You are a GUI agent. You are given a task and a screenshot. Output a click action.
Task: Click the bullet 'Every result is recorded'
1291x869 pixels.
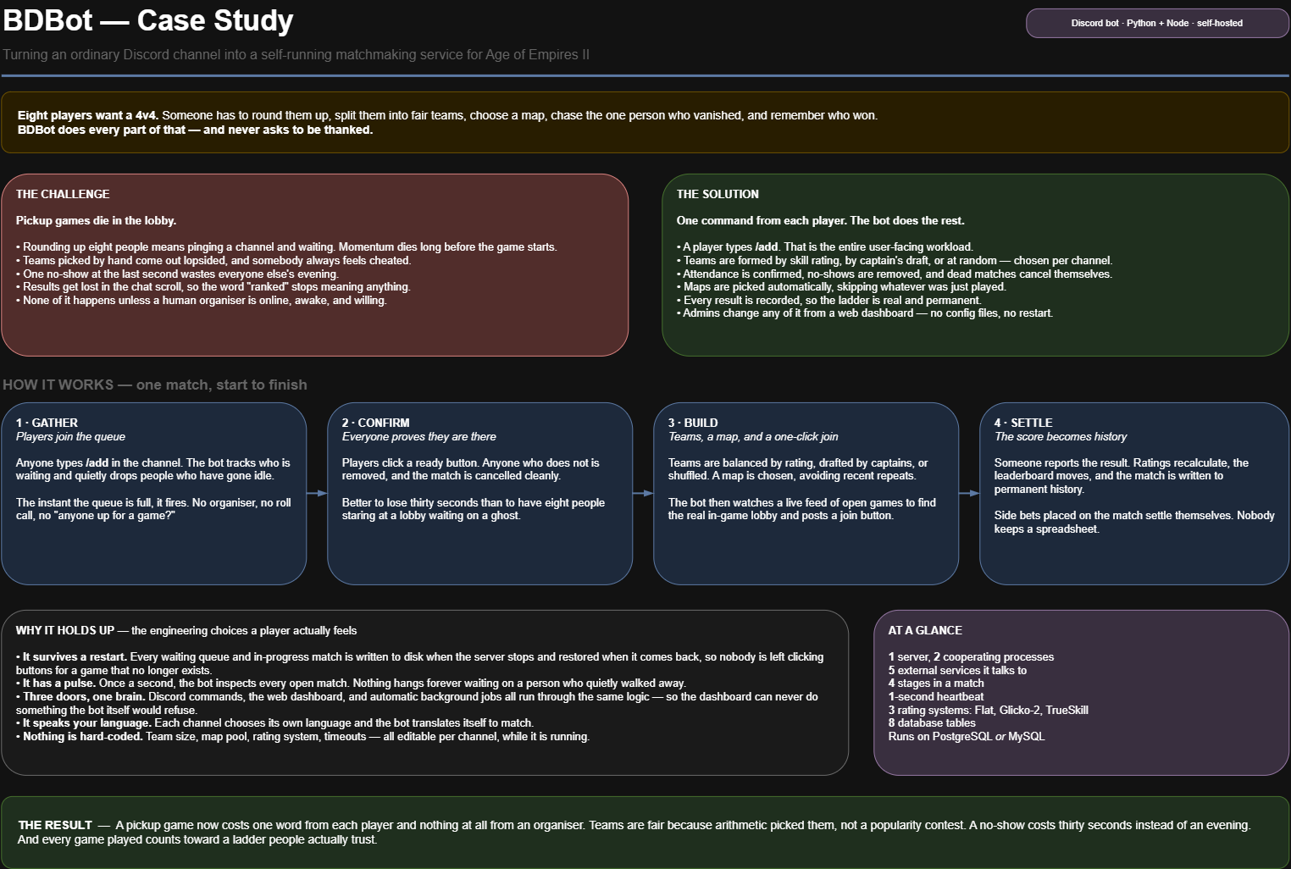(829, 300)
